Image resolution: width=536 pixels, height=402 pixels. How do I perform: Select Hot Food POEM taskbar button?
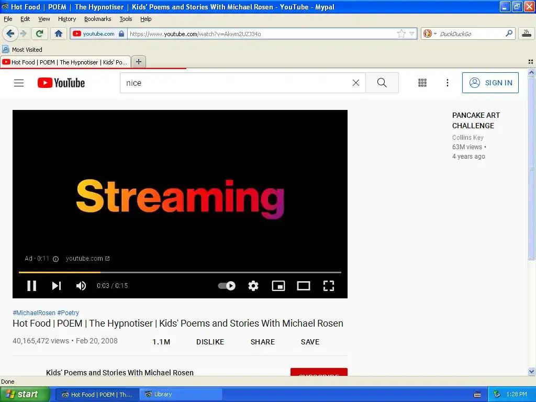[x=97, y=395]
